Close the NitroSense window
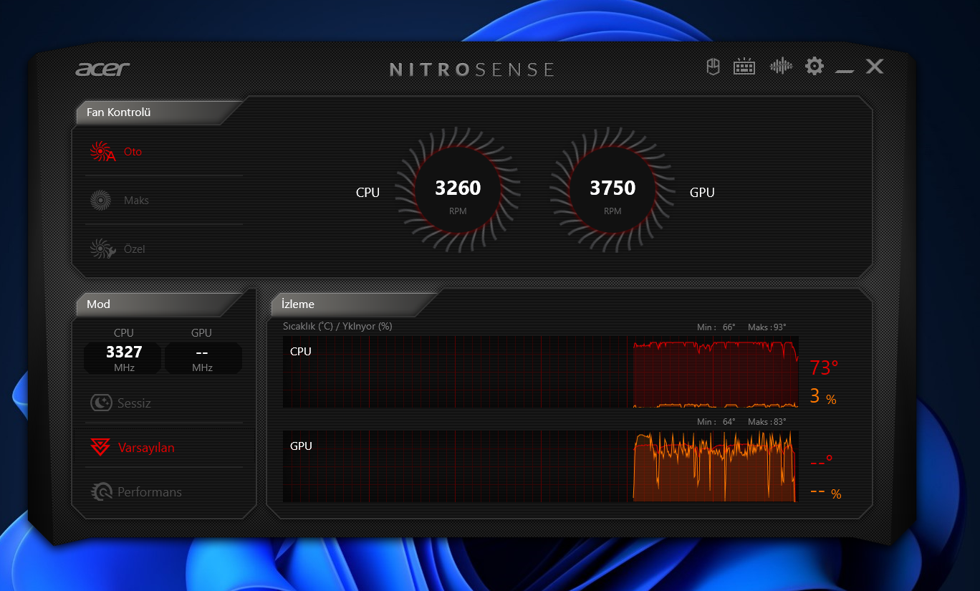This screenshot has height=591, width=980. pyautogui.click(x=875, y=67)
